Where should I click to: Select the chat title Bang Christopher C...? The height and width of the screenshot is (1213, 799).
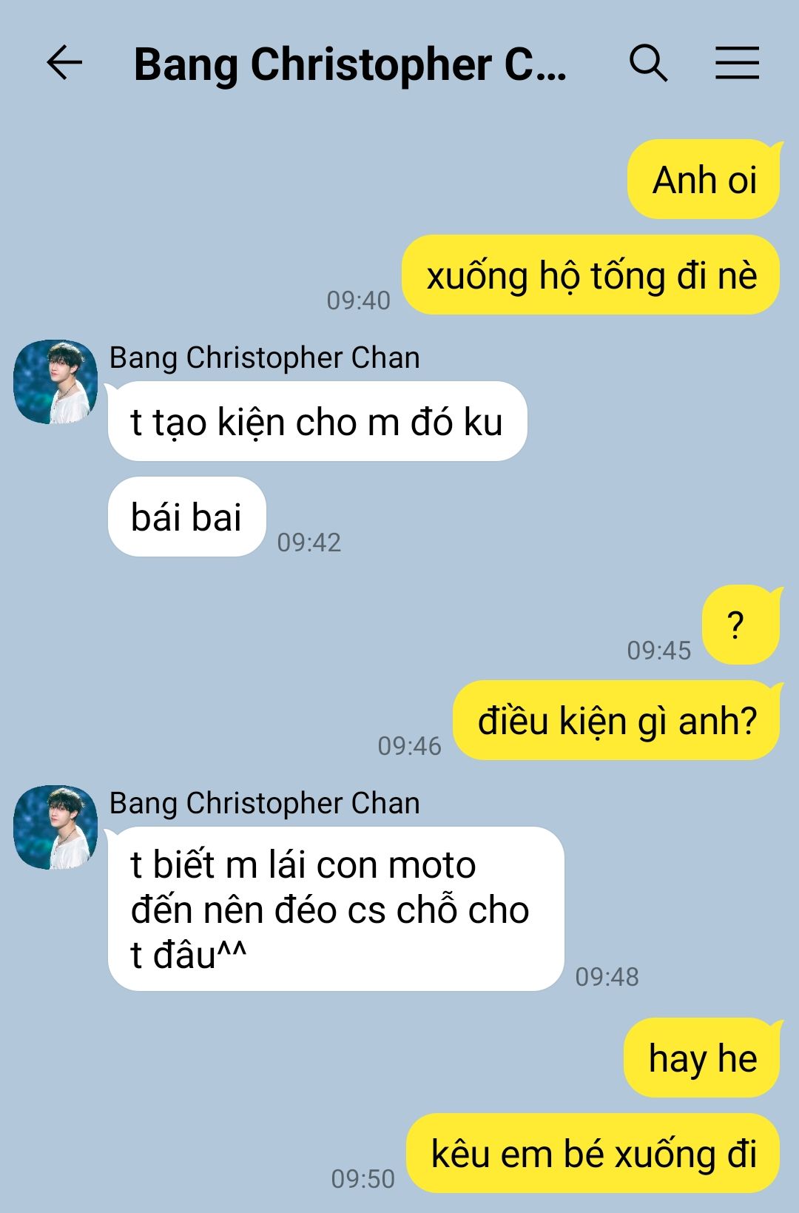click(350, 64)
